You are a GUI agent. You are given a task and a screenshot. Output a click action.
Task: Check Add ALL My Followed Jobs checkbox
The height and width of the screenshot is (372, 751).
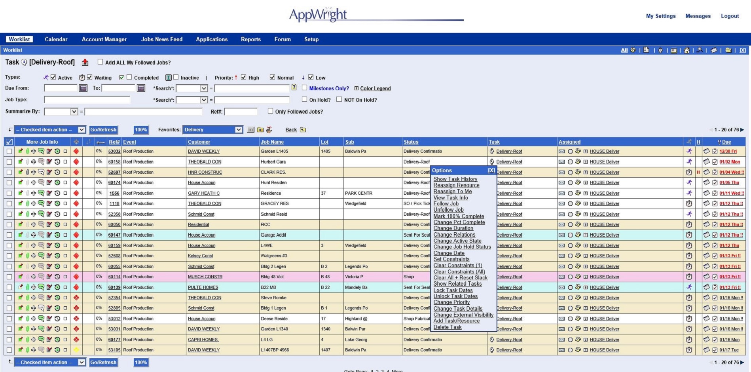pos(100,62)
